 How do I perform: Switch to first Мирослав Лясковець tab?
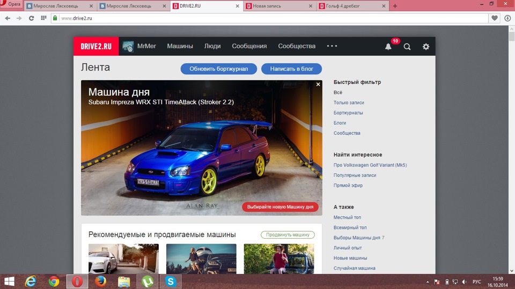click(60, 6)
